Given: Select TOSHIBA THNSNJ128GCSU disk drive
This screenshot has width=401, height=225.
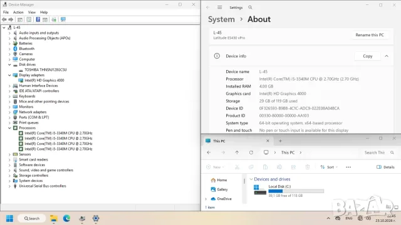Looking at the screenshot, I should click(46, 69).
